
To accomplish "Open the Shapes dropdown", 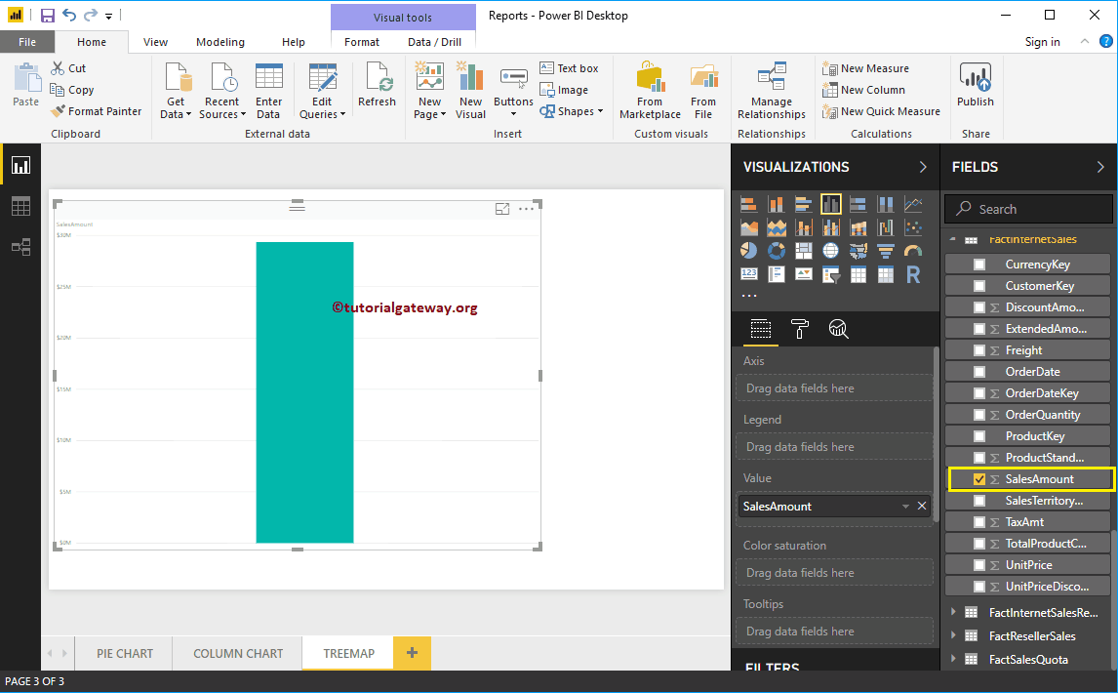I will [572, 111].
